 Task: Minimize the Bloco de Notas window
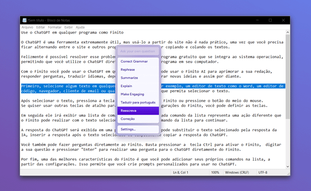point(257,21)
